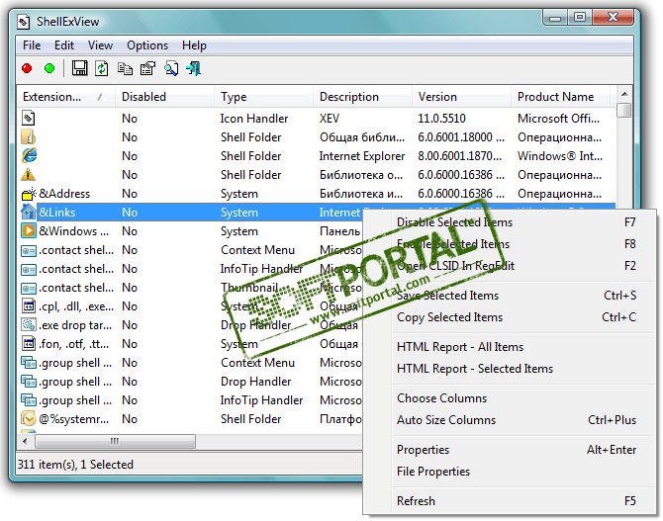Click 'Thumbnail' type in .contact row
The width and height of the screenshot is (663, 521).
[x=249, y=288]
